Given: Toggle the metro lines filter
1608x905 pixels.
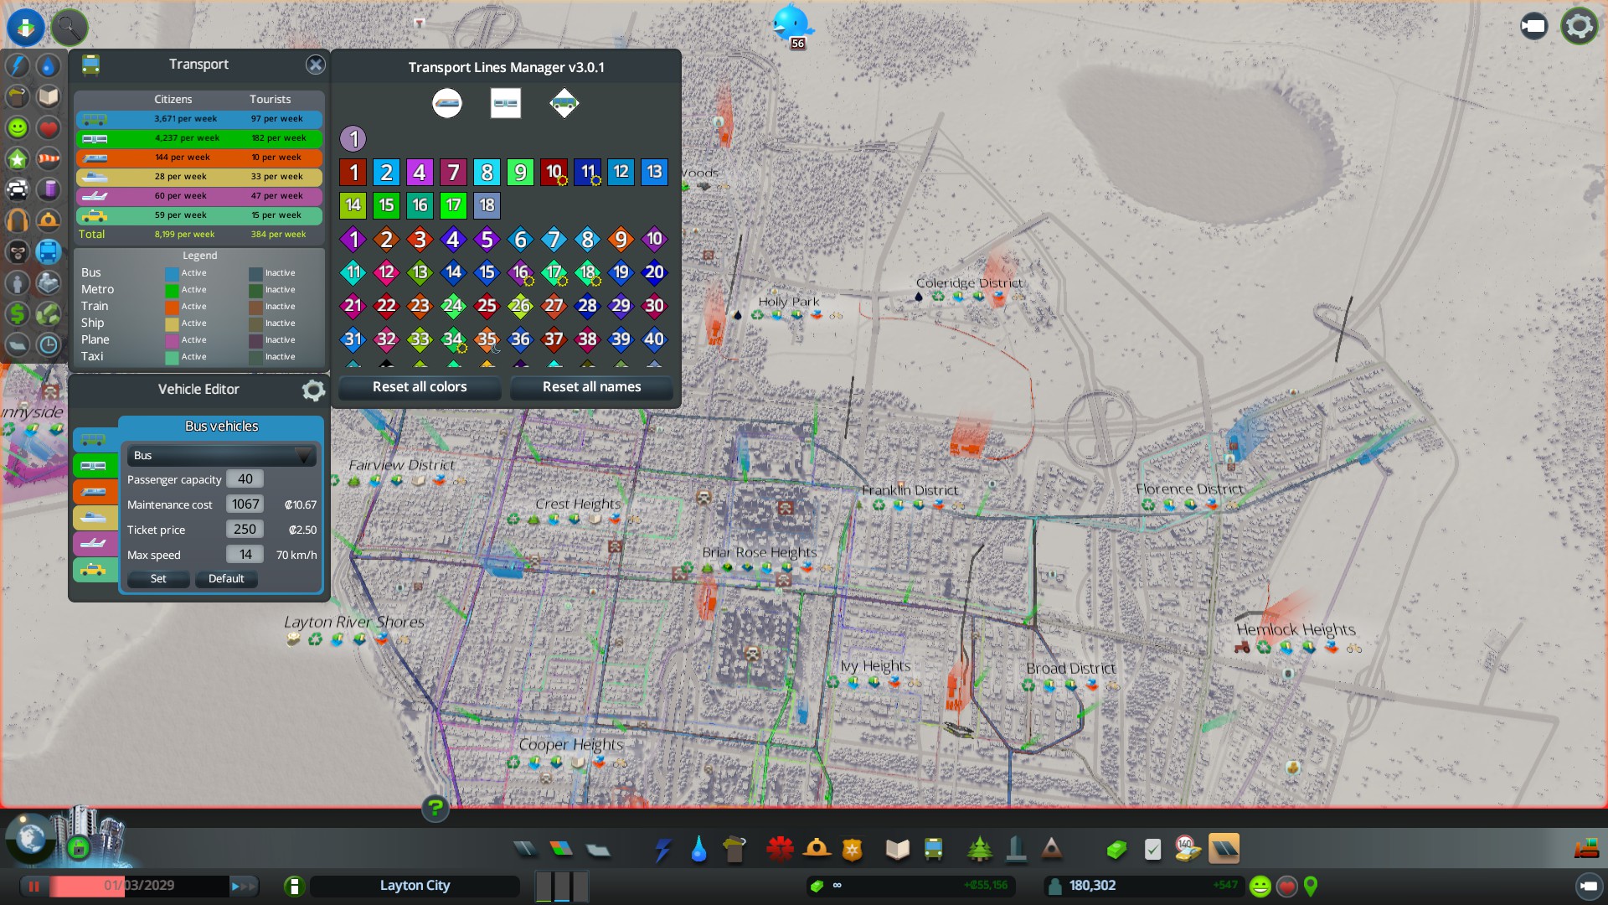Looking at the screenshot, I should [x=506, y=103].
